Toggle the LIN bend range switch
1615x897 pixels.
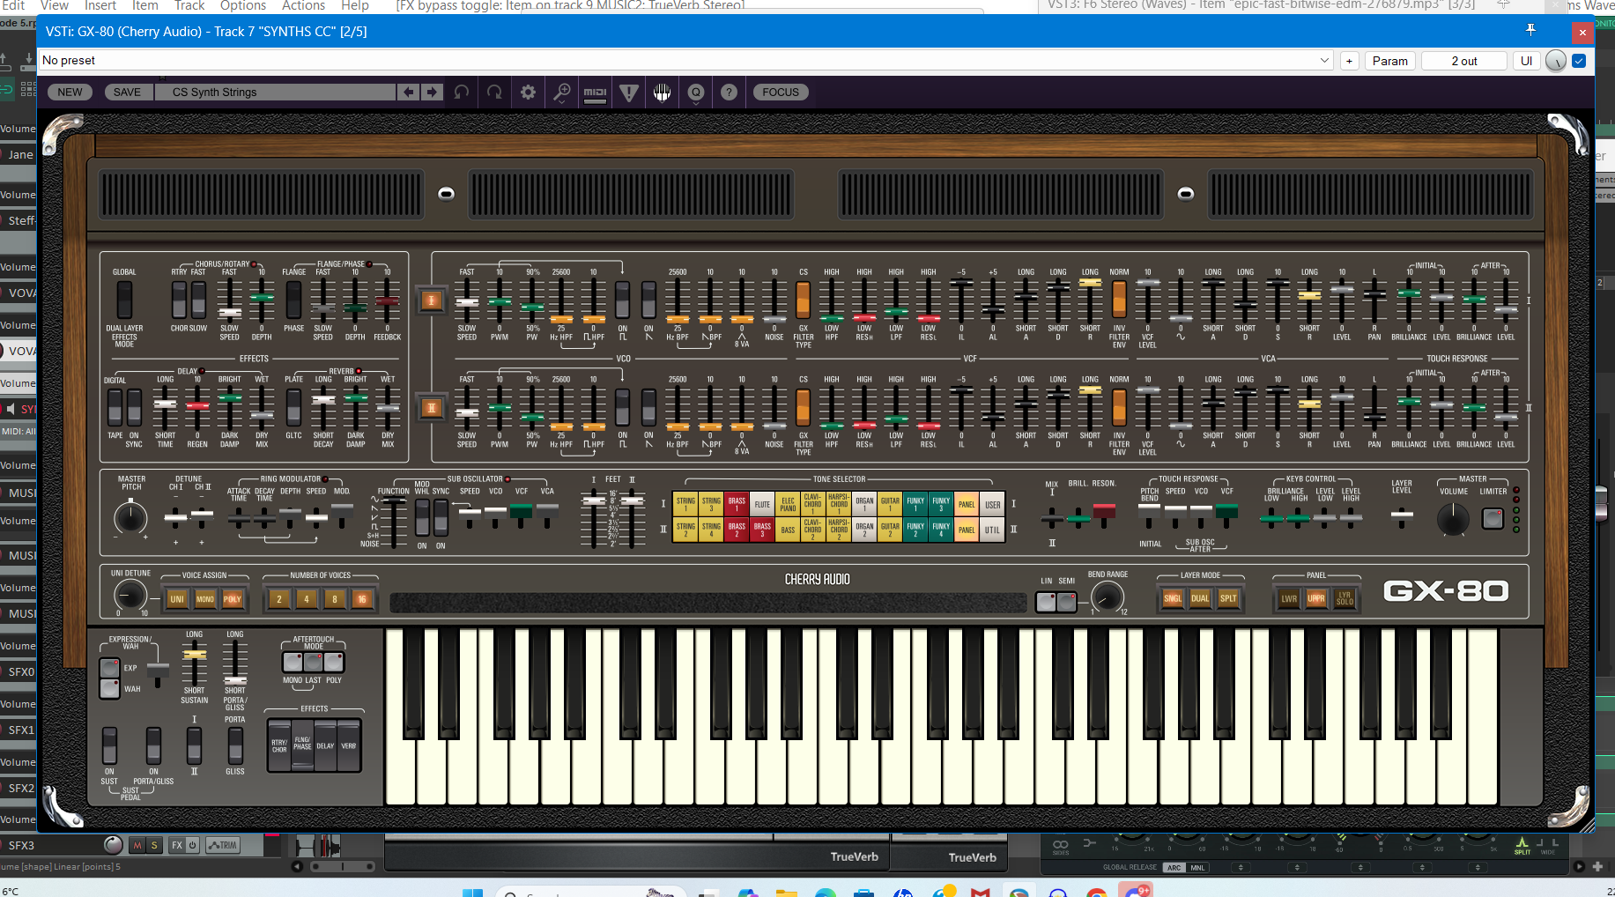pos(1046,602)
